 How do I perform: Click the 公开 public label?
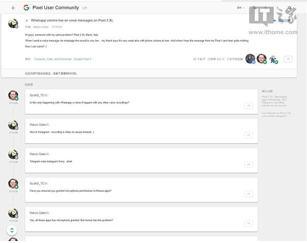[84, 8]
